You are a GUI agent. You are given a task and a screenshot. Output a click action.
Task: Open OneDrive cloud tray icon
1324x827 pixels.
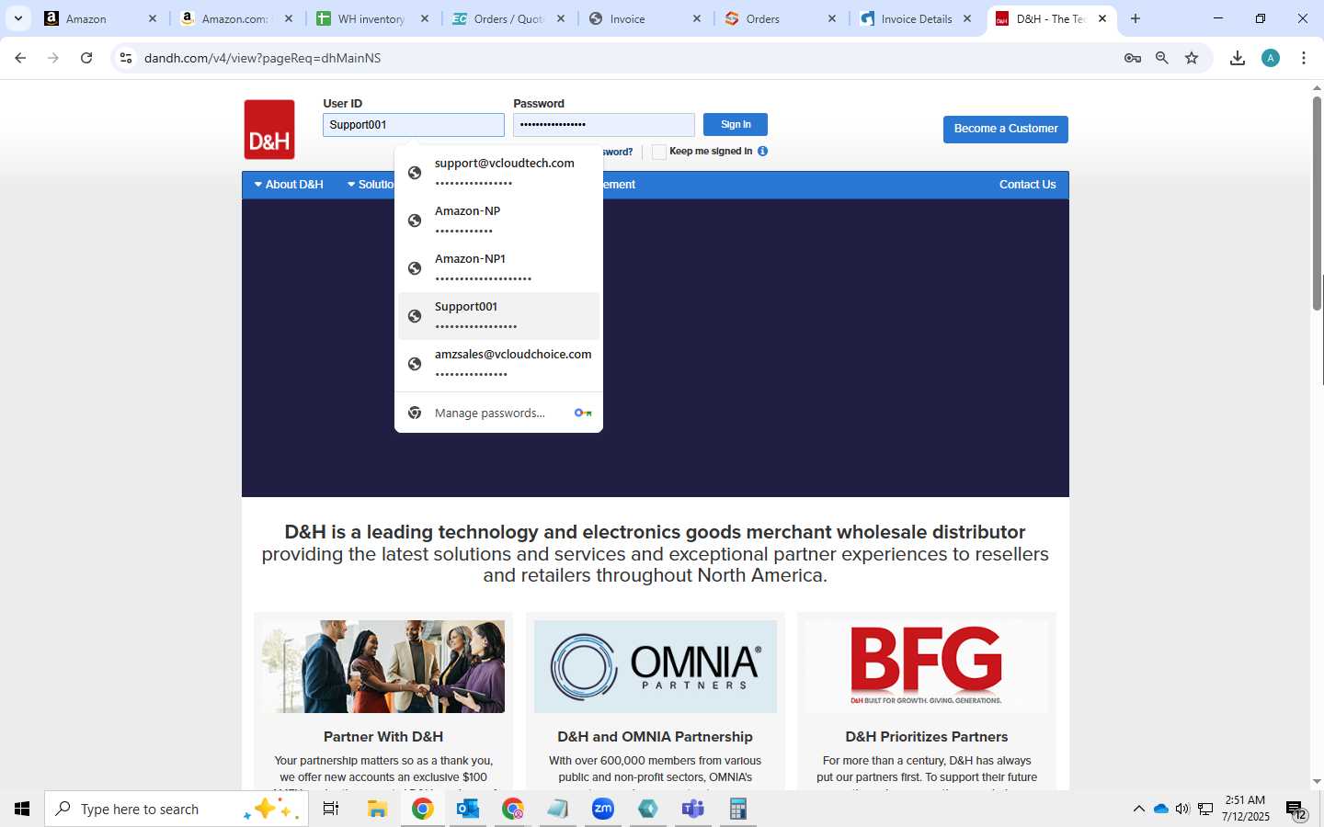(1160, 809)
